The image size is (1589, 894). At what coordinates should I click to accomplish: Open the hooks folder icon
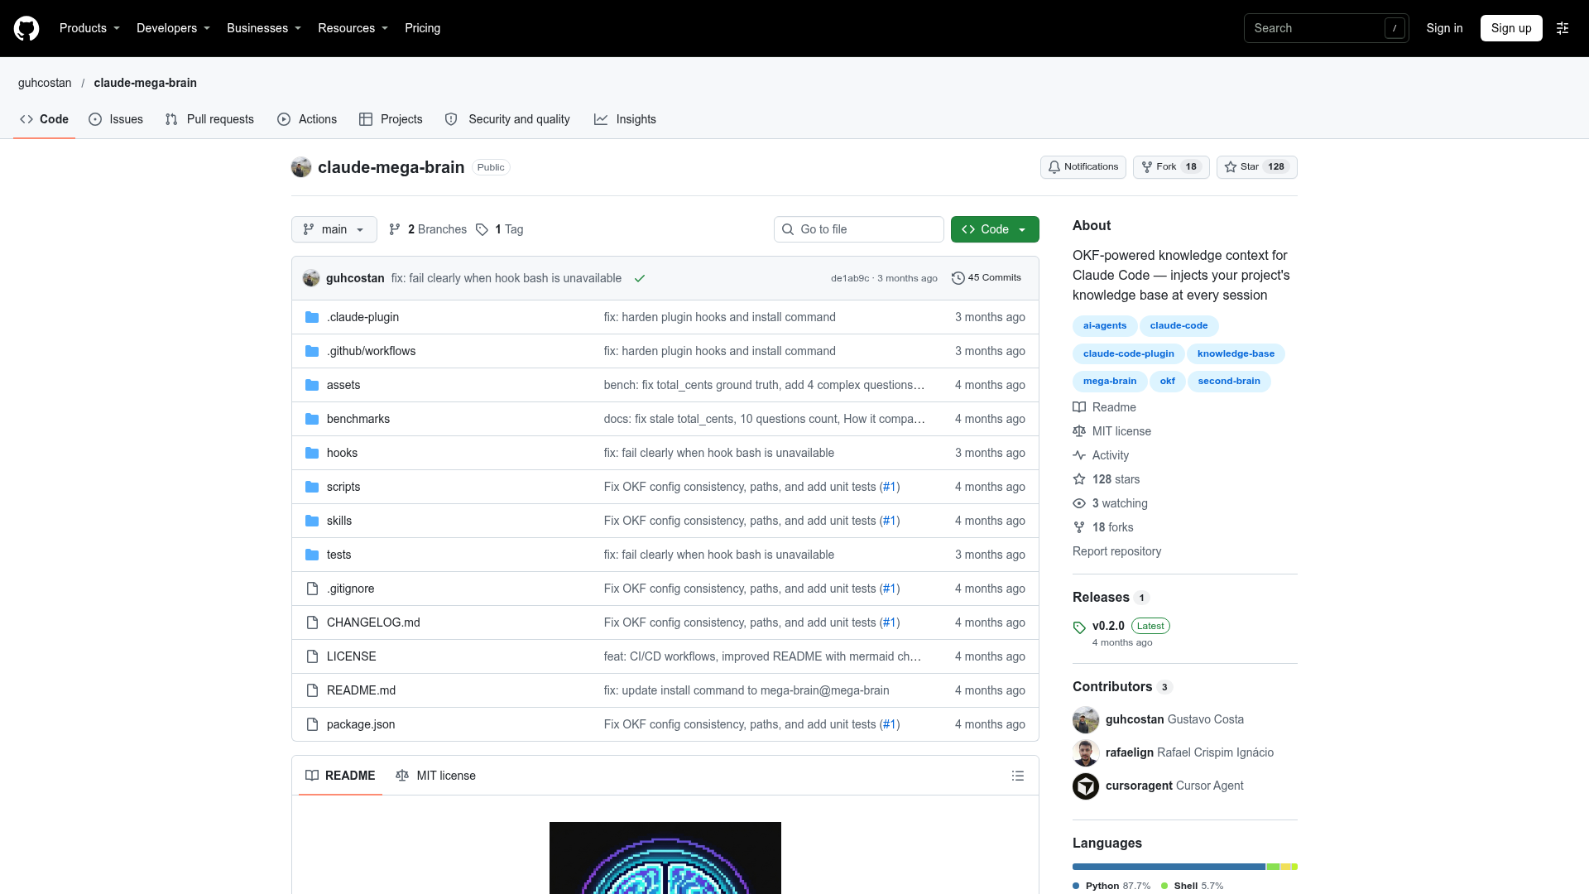(x=312, y=453)
